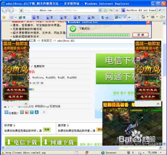Share to Sina Weibo icon

click(x=27, y=112)
